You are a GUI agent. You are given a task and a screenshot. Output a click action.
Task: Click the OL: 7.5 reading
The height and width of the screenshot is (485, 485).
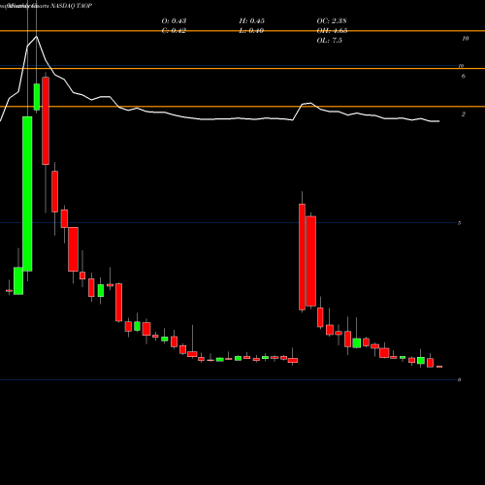[x=329, y=41]
